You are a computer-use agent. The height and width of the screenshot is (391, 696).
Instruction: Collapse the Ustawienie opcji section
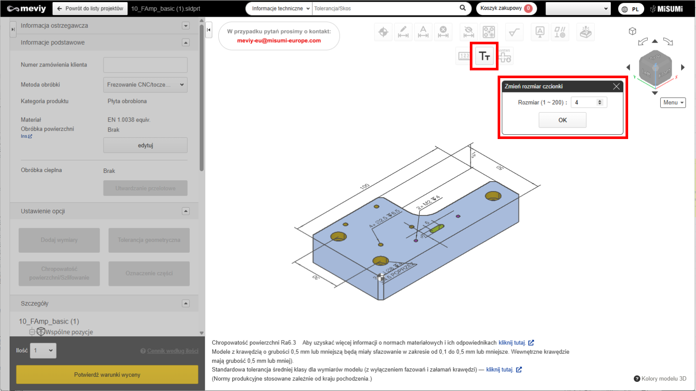(186, 211)
